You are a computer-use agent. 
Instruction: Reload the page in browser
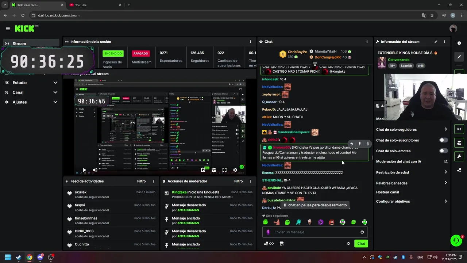pyautogui.click(x=23, y=15)
